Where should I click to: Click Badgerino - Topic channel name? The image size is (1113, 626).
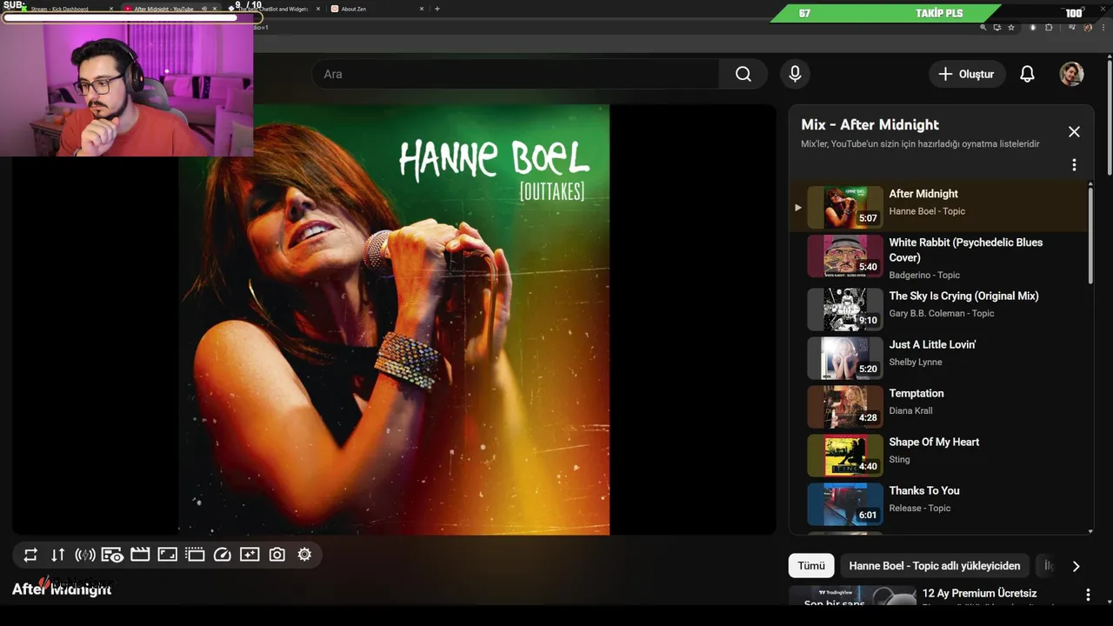coord(924,275)
